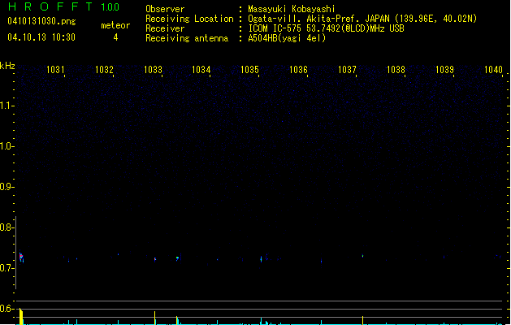Click the 1.1 frequency axis label
The image size is (511, 325).
6,106
